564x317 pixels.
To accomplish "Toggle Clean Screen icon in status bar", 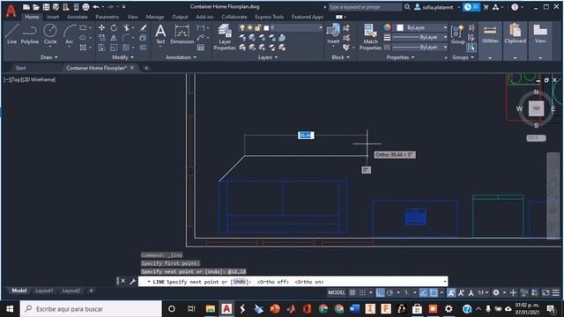I will coord(545,292).
